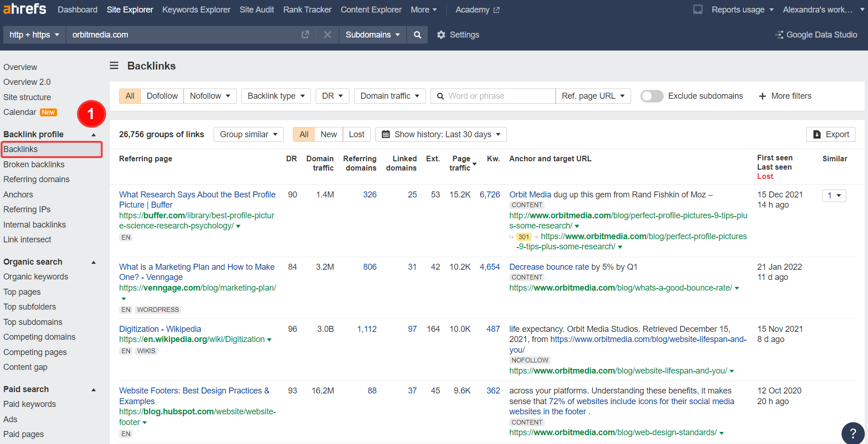
Task: Click the search magnifier button
Action: [x=418, y=35]
